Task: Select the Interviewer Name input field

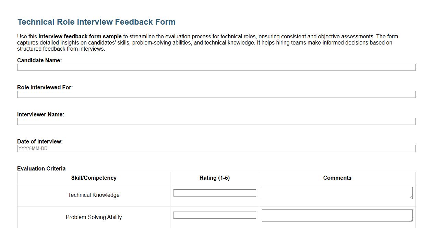Action: pyautogui.click(x=216, y=121)
